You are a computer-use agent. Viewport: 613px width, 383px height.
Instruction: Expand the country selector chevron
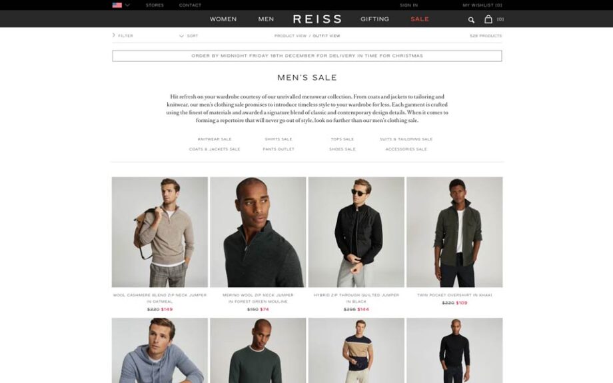(127, 5)
